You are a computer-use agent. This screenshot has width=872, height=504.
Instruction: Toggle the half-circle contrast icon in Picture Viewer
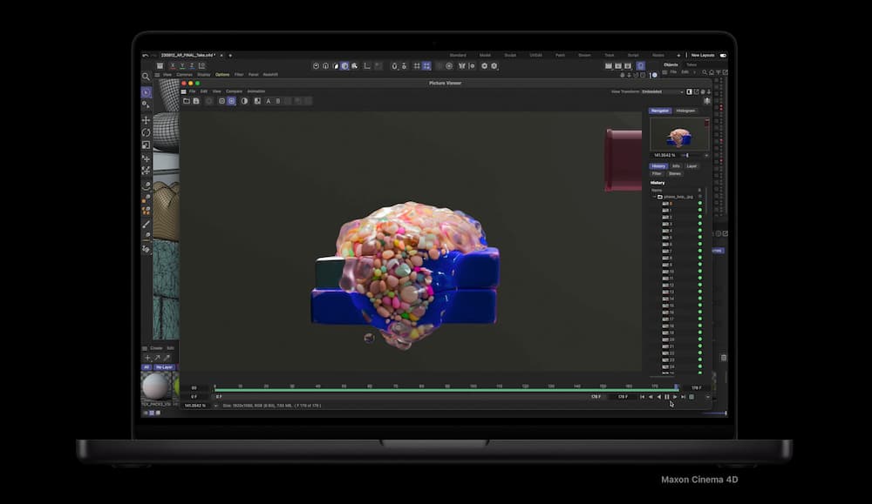tap(245, 101)
